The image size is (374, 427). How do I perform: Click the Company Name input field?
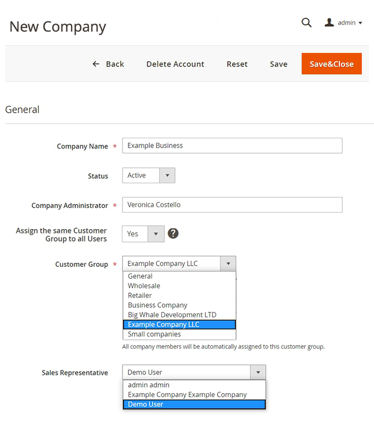(x=232, y=145)
